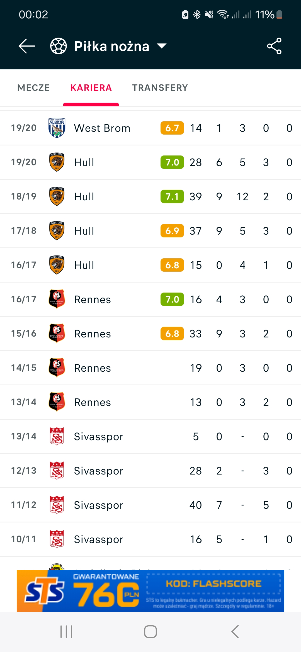The image size is (301, 652).
Task: Tap the Hull crest for 19/20
Action: tap(57, 162)
